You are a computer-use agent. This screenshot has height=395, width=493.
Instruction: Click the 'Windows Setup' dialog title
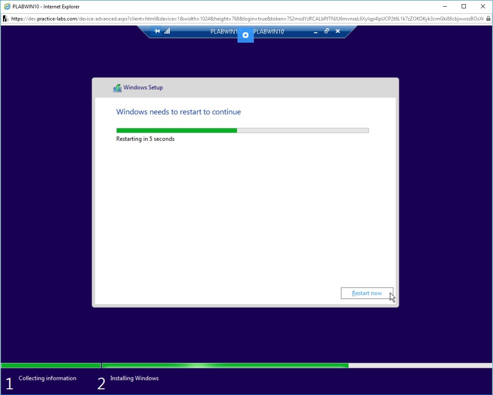[143, 87]
